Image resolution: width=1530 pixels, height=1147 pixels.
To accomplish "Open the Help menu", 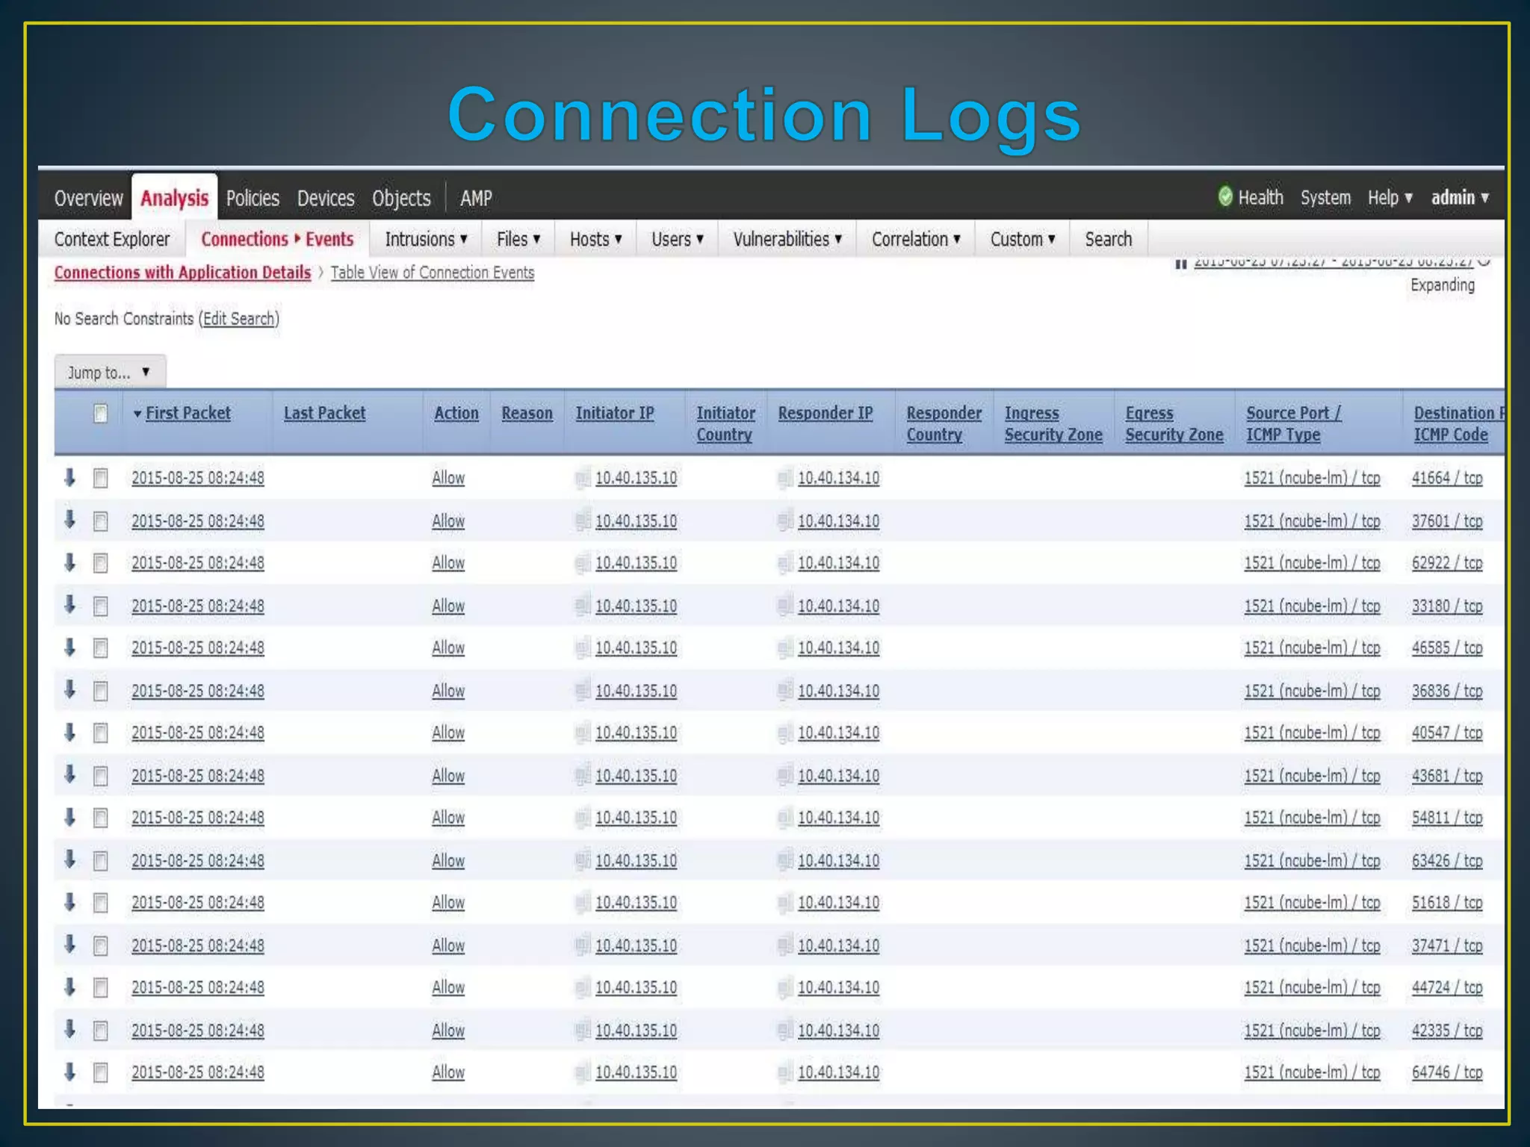I will pyautogui.click(x=1390, y=197).
